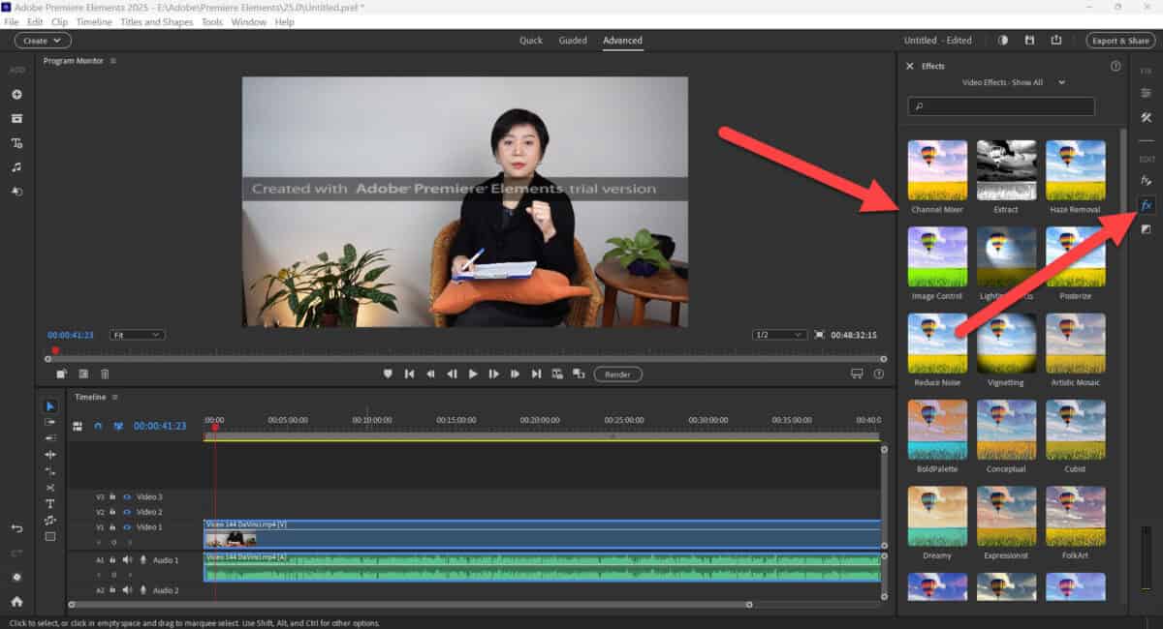The height and width of the screenshot is (629, 1163).
Task: Open the Program Monitor panel menu
Action: tap(113, 61)
